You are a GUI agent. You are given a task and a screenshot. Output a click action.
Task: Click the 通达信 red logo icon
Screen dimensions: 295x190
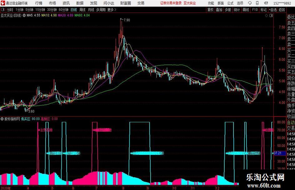[2, 3]
